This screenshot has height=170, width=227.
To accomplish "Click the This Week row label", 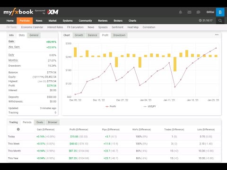I will (x=14, y=144).
